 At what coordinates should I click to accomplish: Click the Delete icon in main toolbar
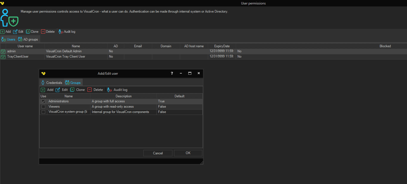(43, 32)
